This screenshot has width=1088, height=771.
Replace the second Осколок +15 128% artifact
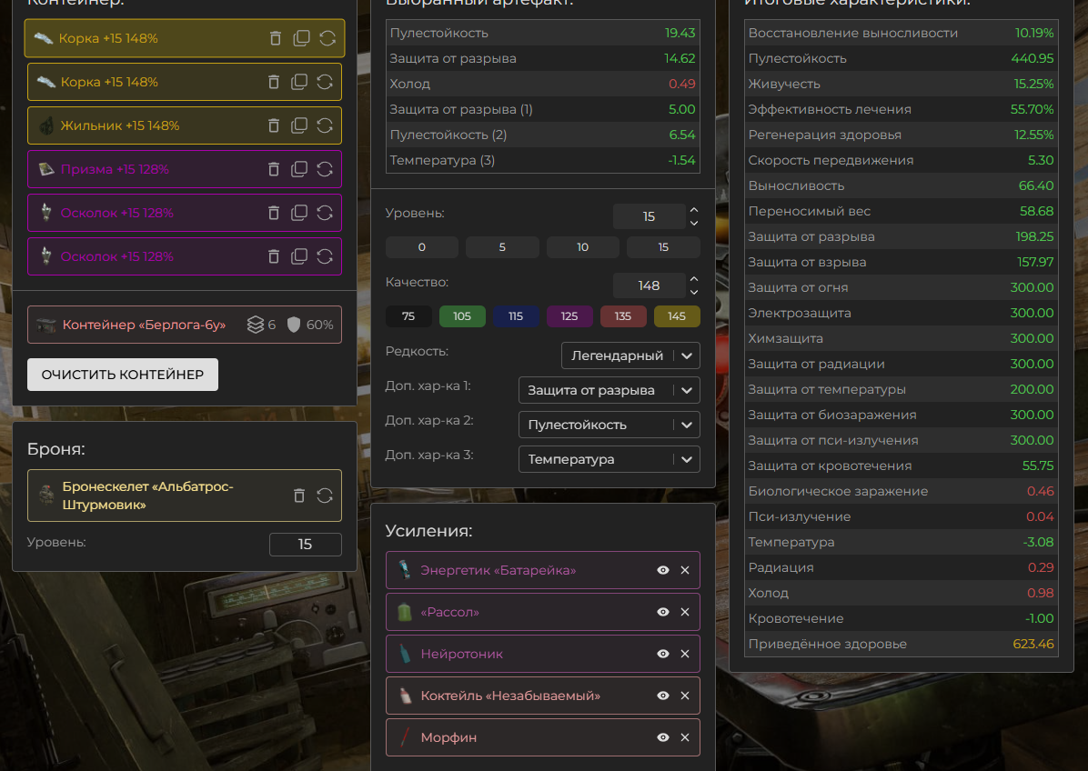(325, 256)
